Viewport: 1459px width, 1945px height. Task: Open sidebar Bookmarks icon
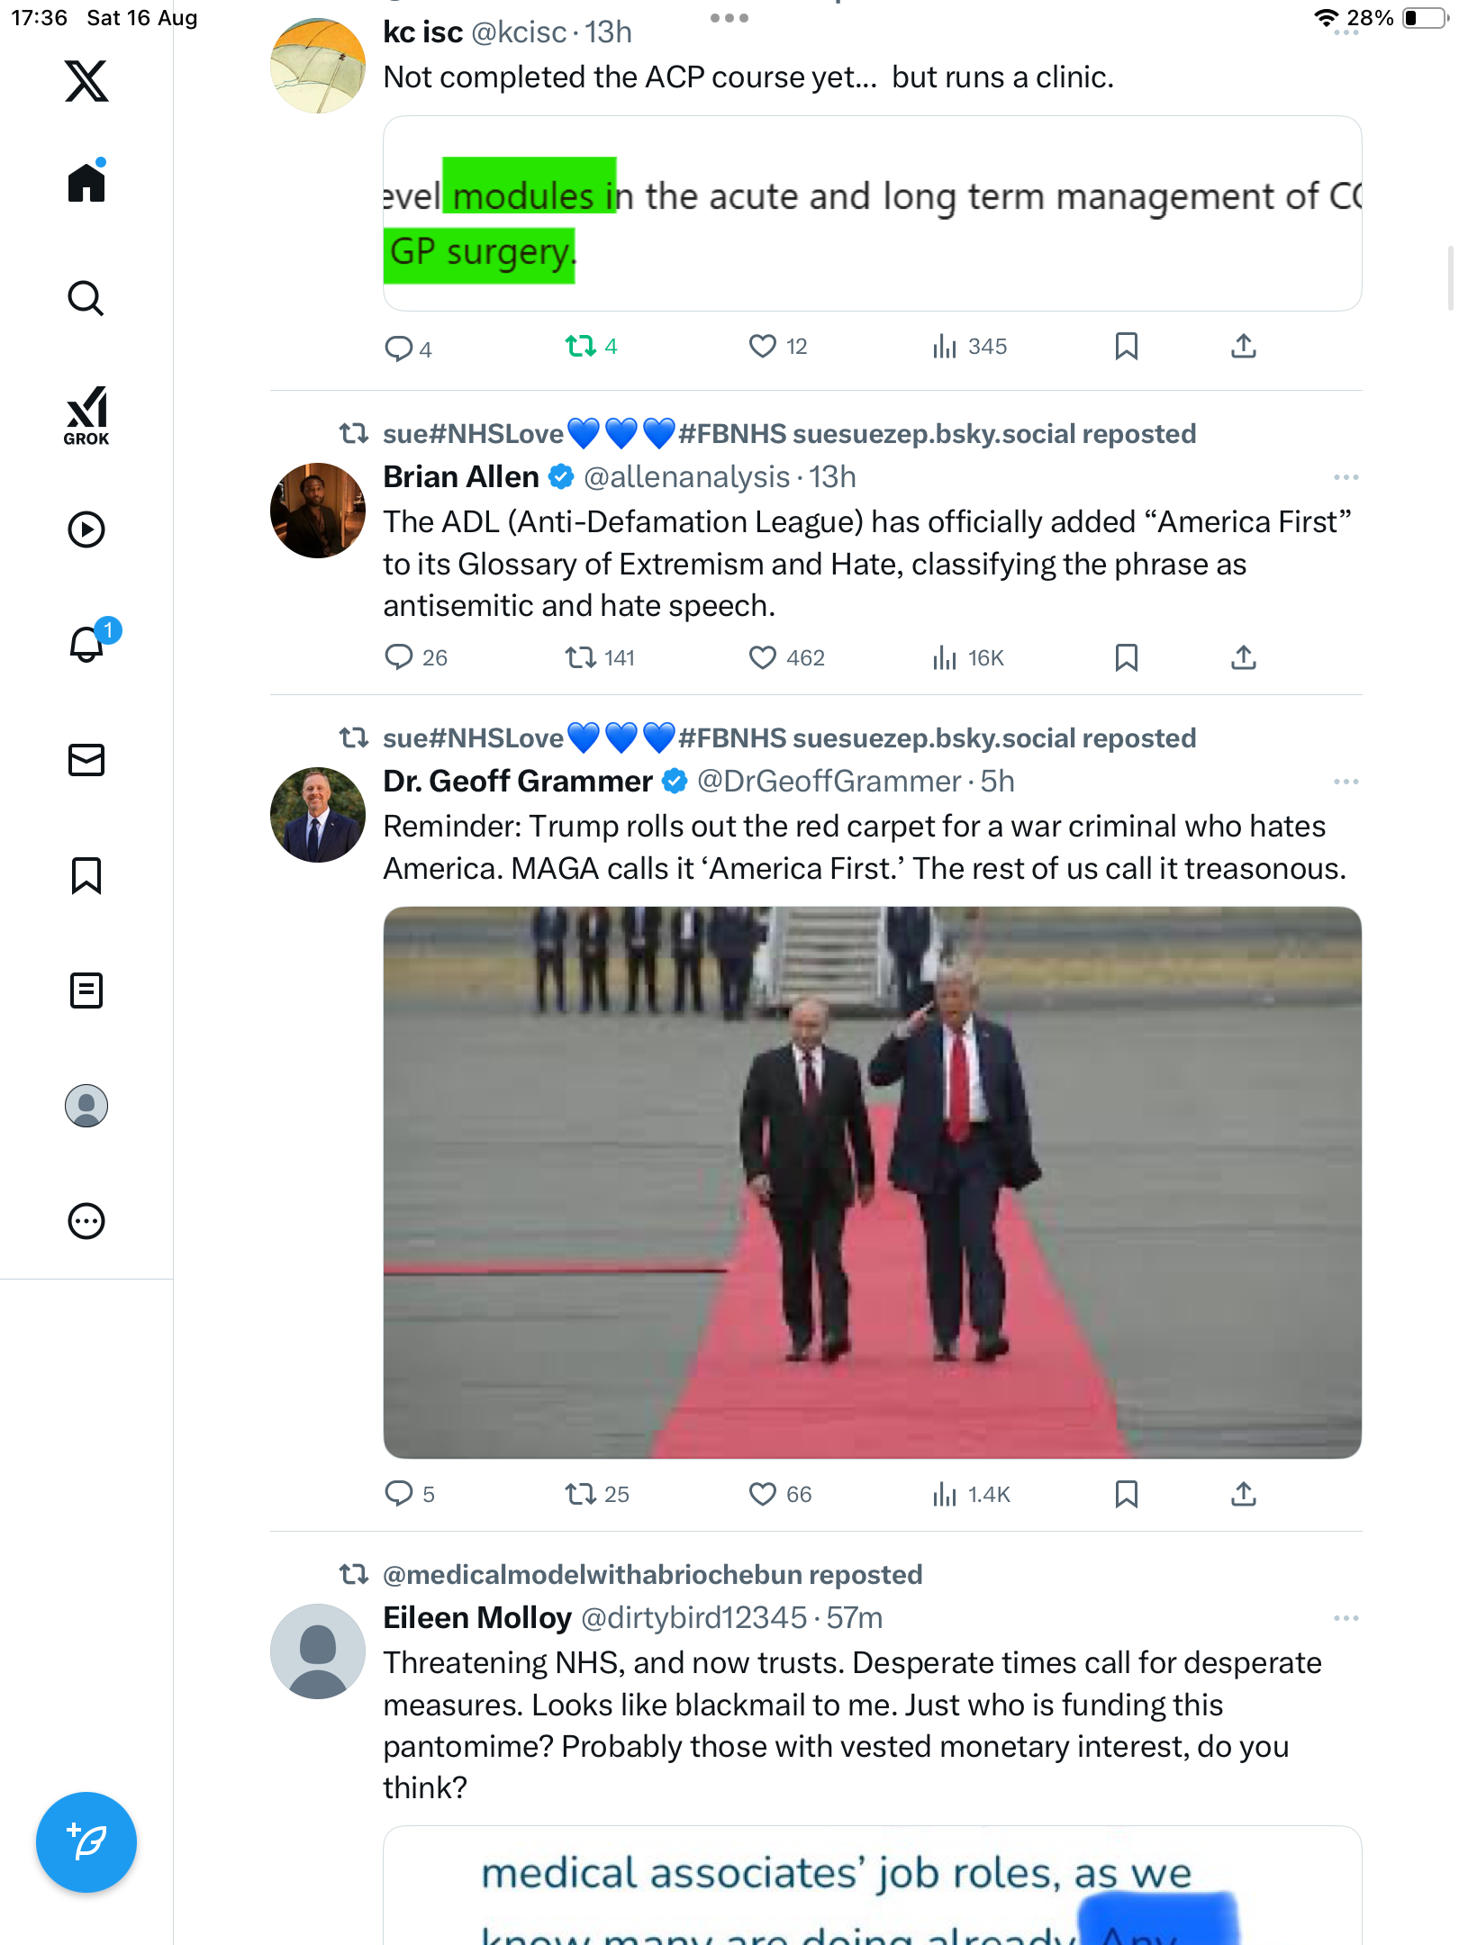86,875
